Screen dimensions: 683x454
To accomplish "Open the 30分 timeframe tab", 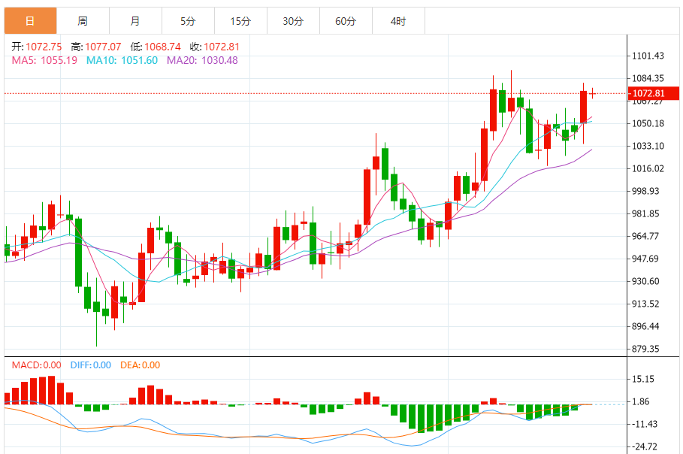I will point(293,20).
